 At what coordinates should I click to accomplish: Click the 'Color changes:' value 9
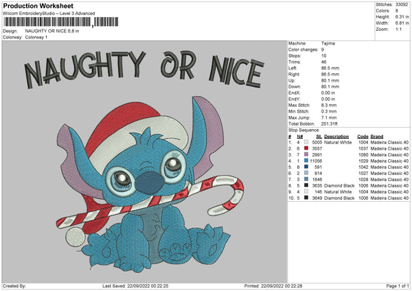[x=323, y=49]
